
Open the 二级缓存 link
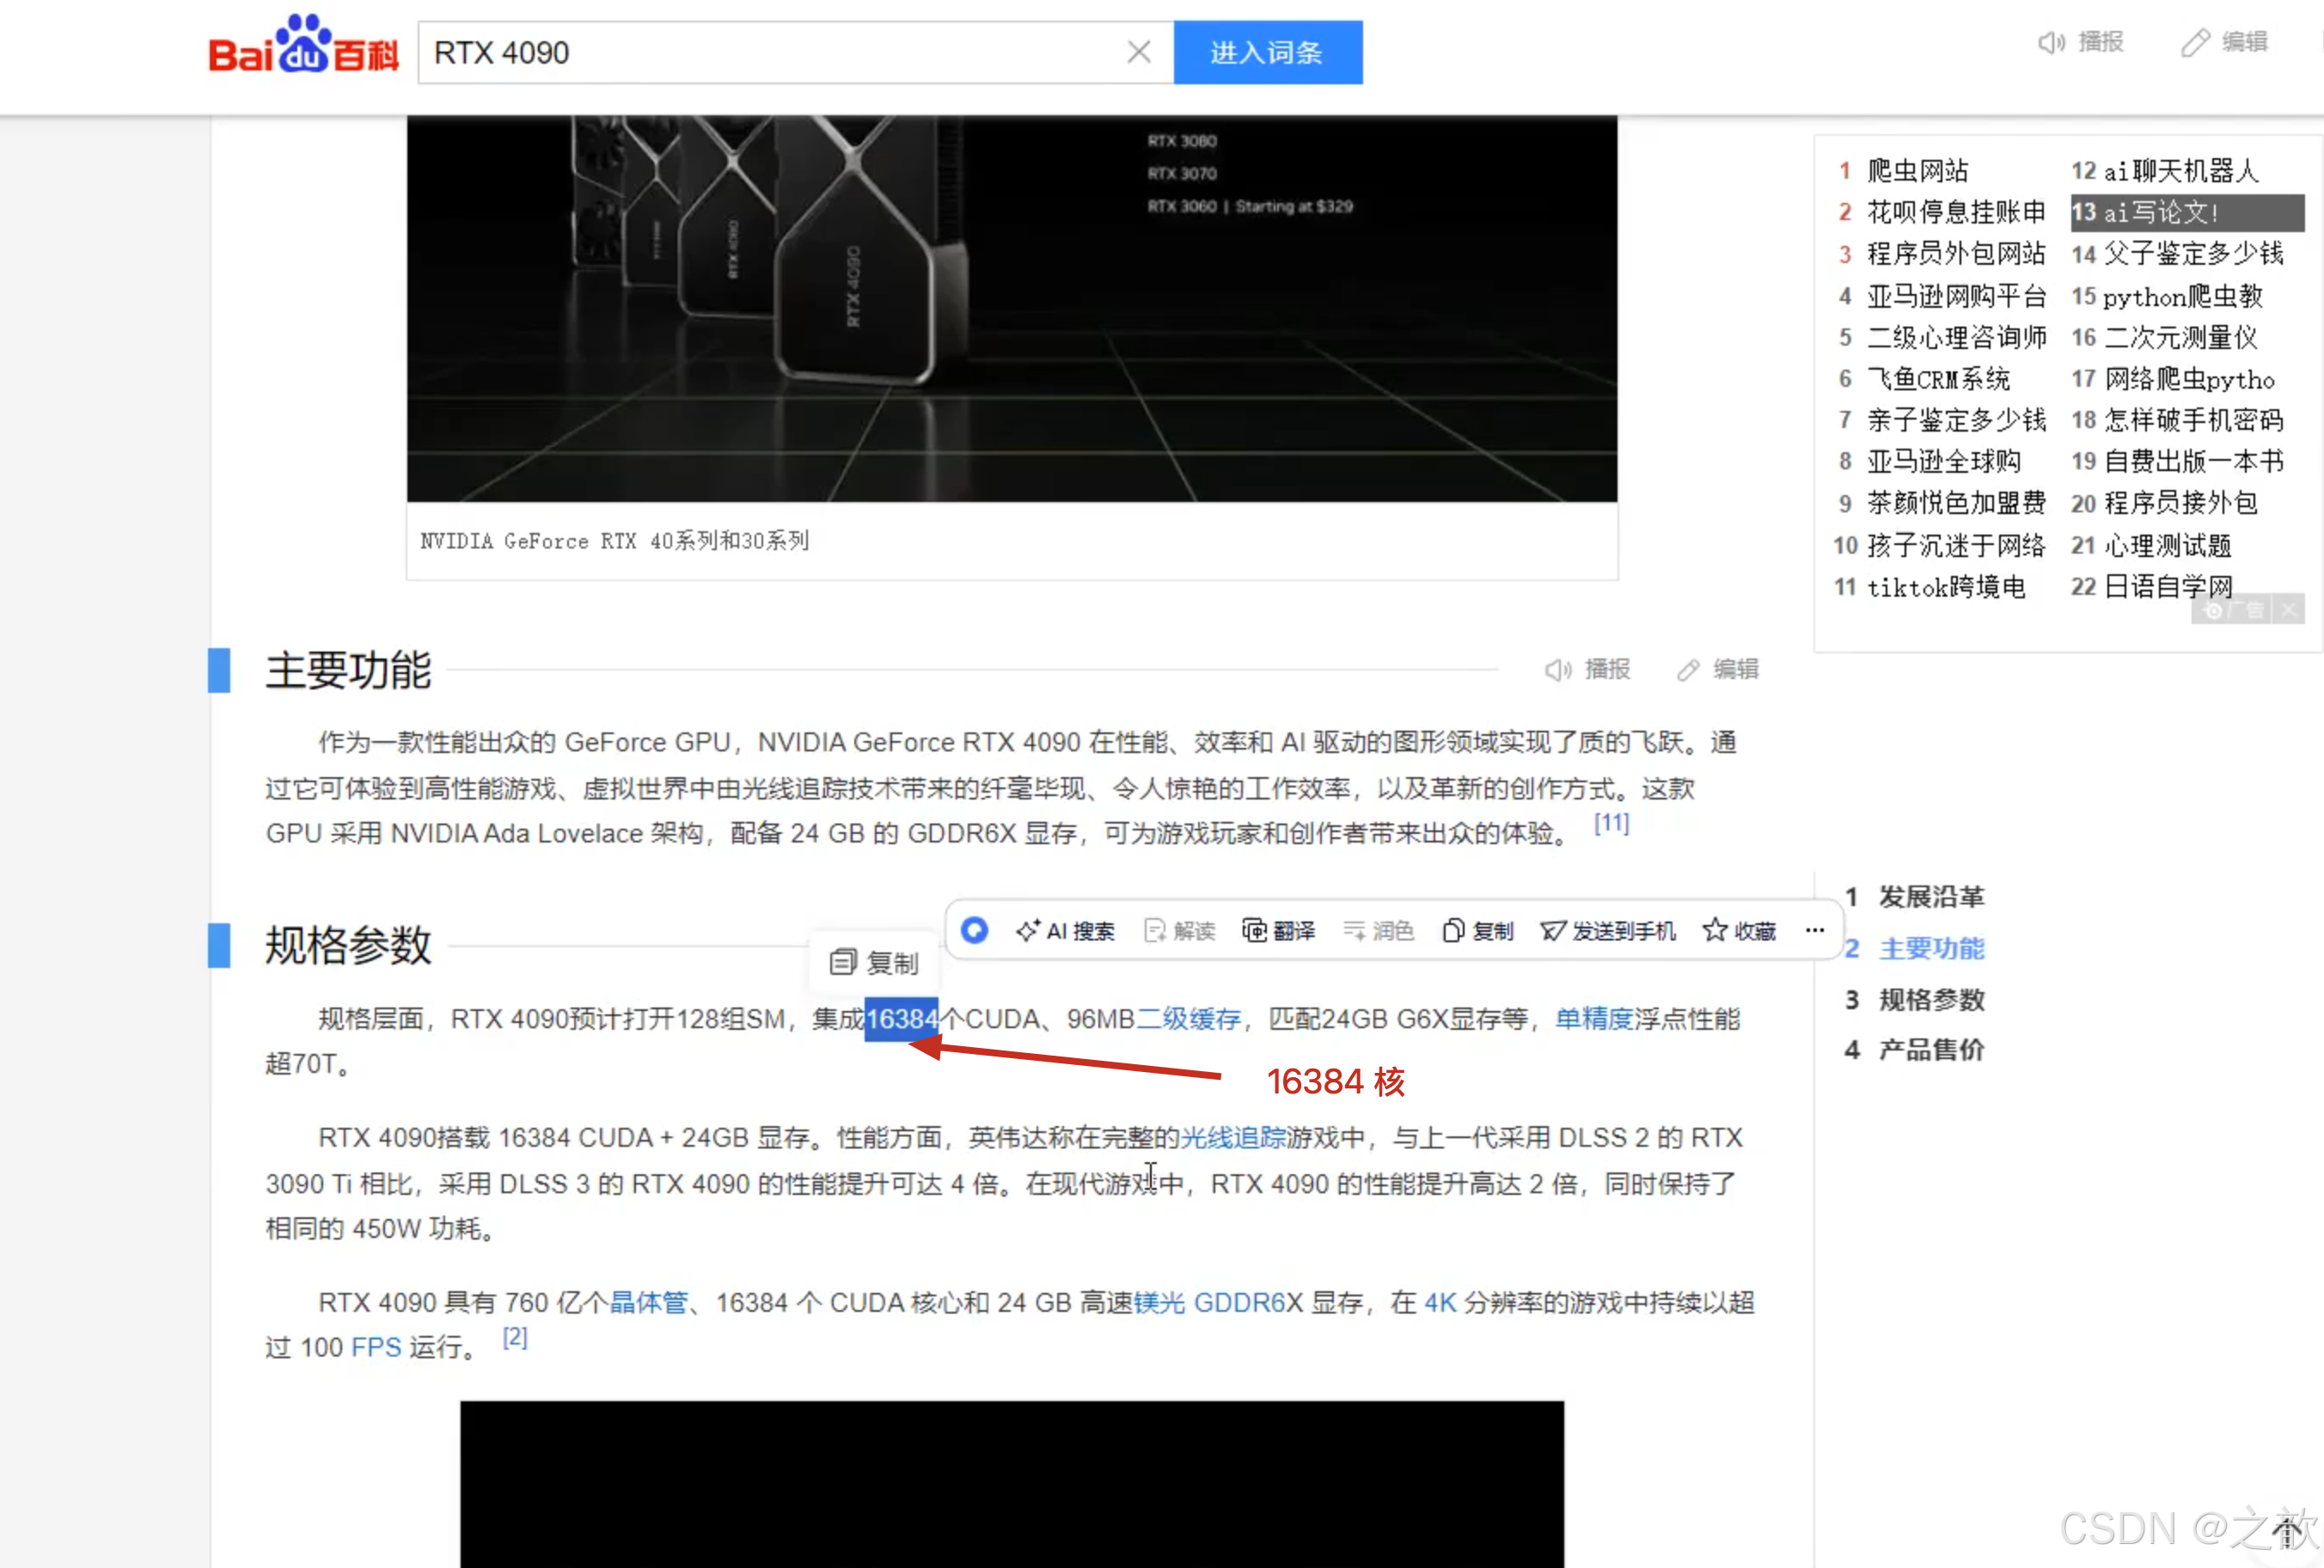1189,1019
